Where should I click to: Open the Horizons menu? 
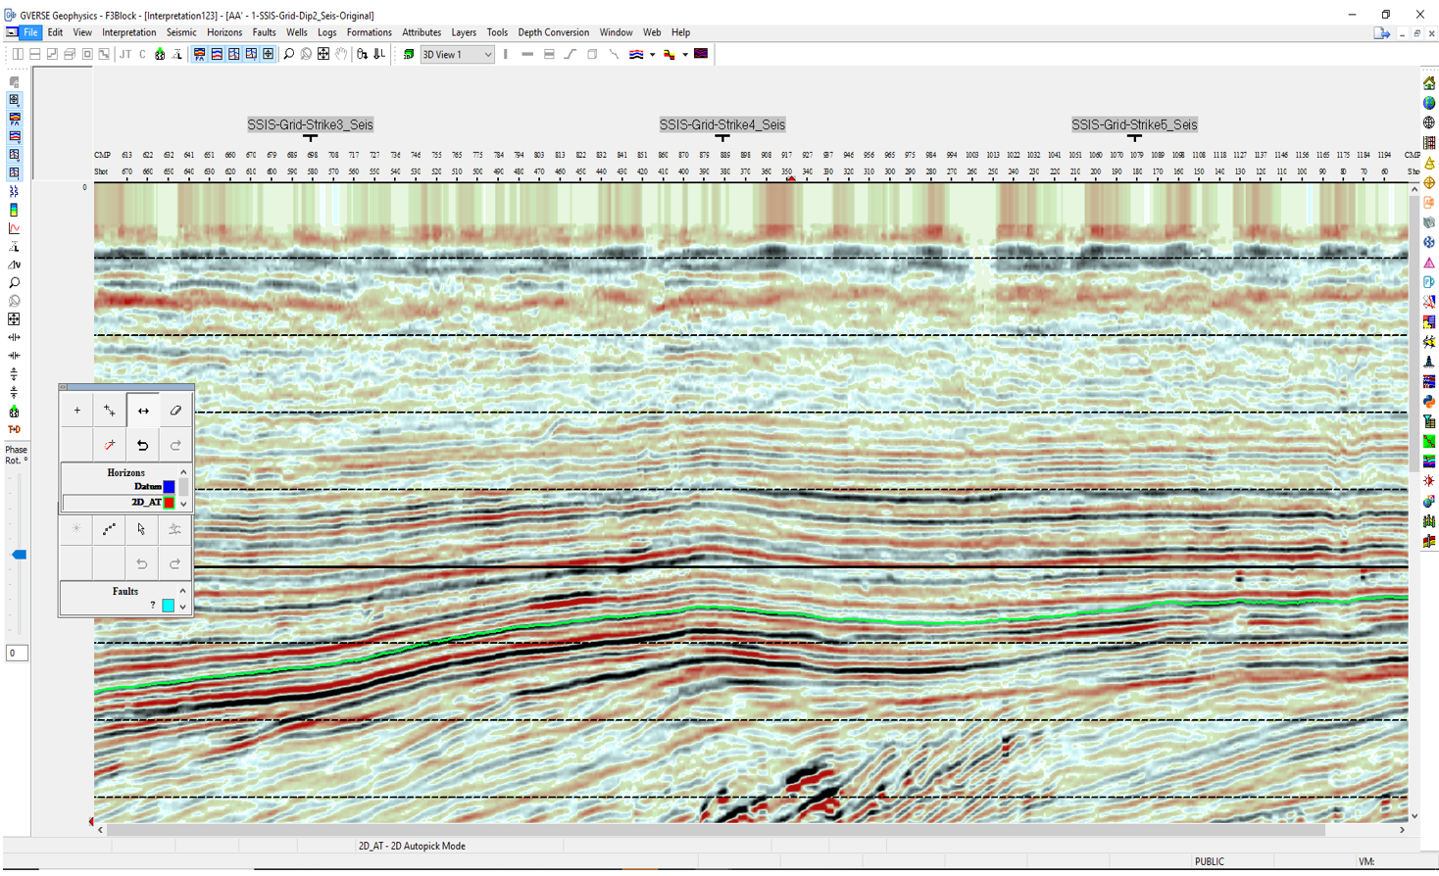tap(224, 32)
